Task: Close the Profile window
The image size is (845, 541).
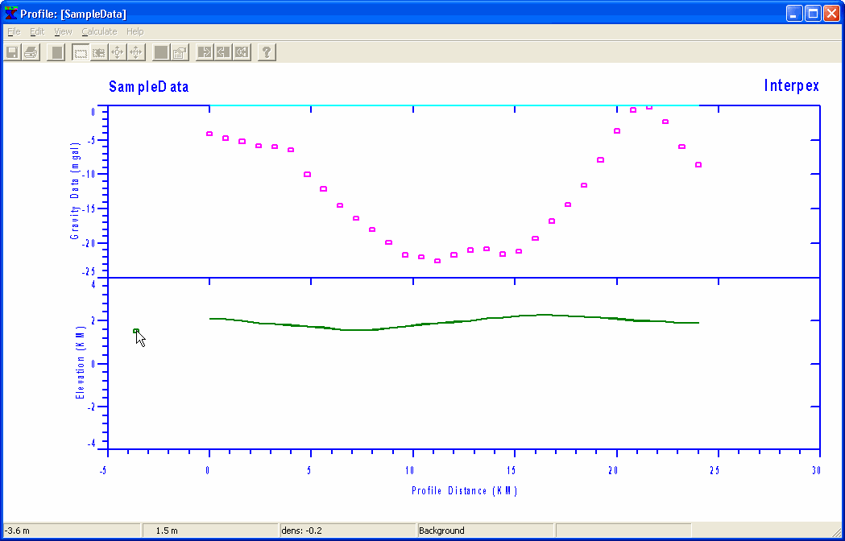Action: 831,14
